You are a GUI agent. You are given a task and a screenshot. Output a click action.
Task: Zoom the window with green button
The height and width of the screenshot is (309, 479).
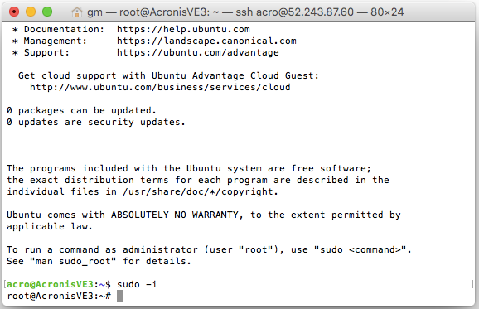[47, 12]
